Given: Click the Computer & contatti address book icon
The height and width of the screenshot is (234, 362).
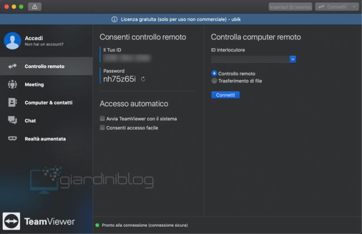Looking at the screenshot, I should [12, 103].
